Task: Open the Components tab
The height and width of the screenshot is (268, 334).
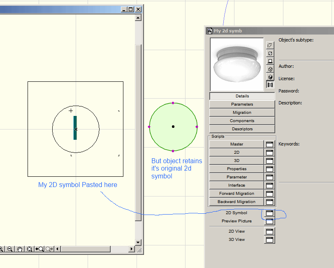Action: (242, 121)
